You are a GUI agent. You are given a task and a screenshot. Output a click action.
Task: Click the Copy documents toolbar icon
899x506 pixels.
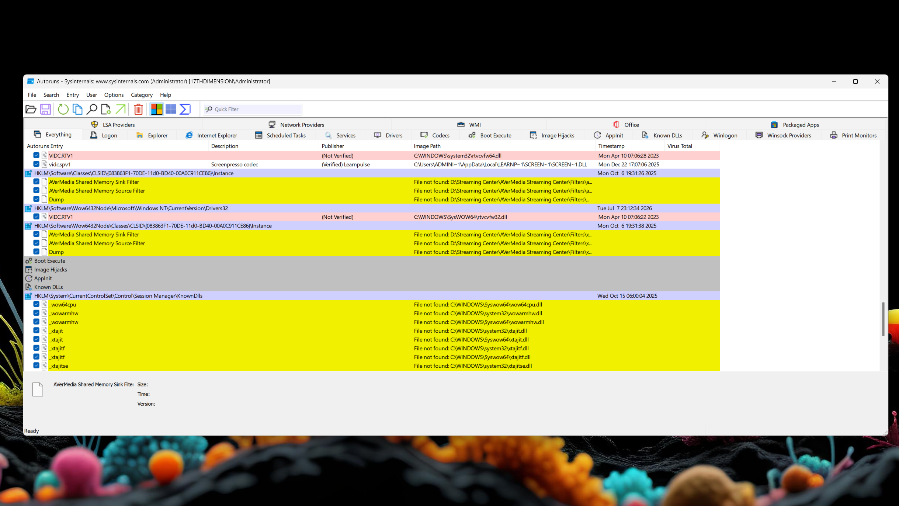pyautogui.click(x=77, y=109)
